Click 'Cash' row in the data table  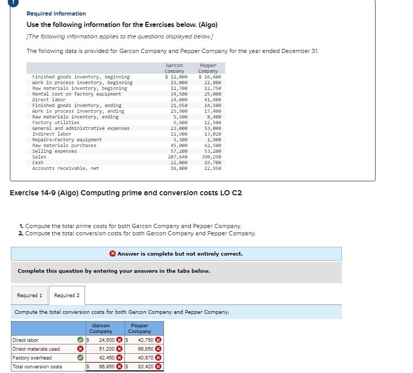tap(126, 163)
